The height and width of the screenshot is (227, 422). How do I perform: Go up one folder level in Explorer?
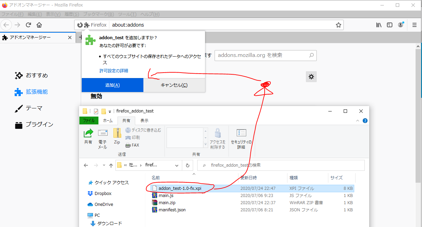[x=111, y=165]
